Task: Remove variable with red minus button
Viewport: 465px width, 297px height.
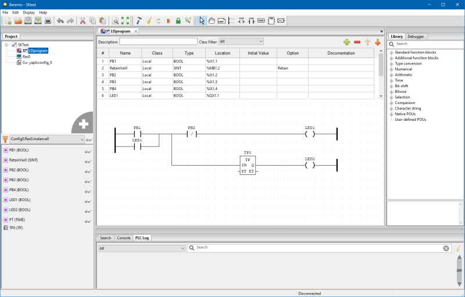Action: pos(357,42)
